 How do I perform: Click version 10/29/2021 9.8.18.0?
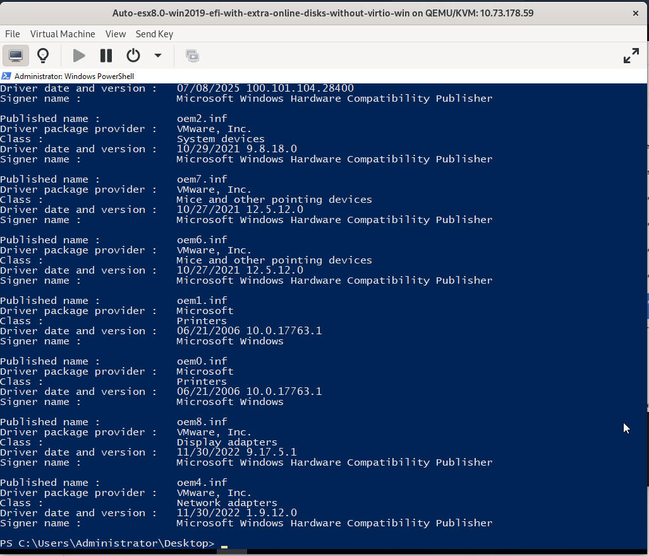(x=237, y=149)
